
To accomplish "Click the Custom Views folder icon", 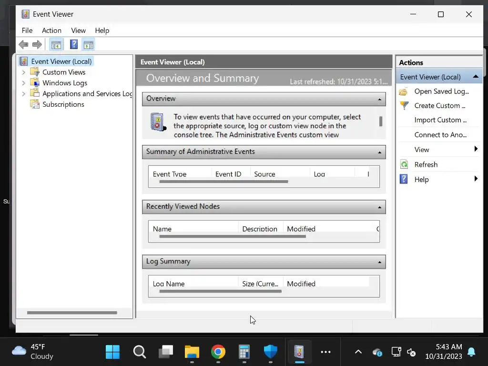I will point(34,72).
